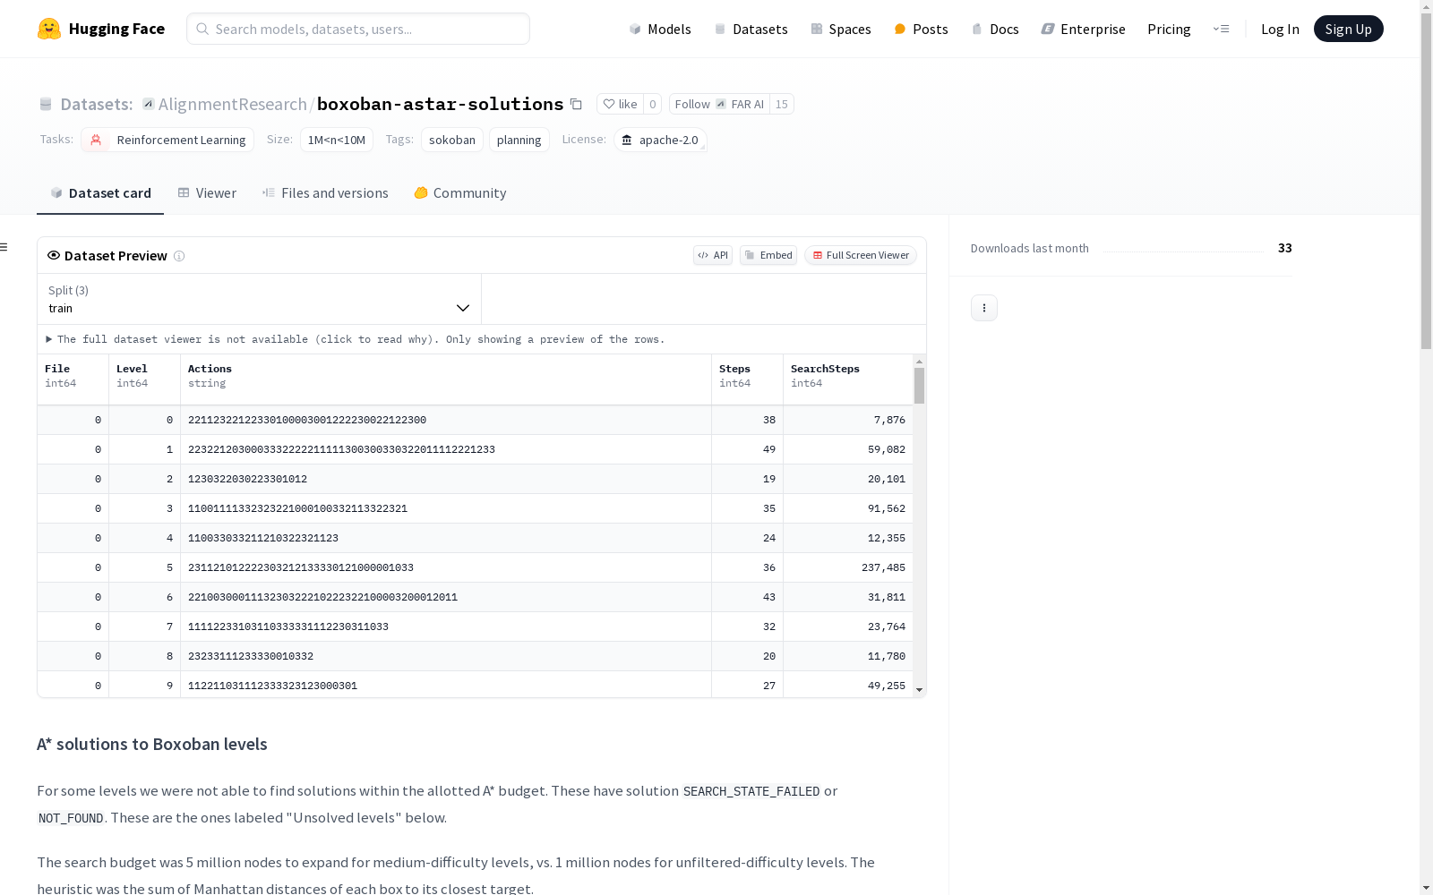
Task: Click the SearchSteps value 12,355
Action: tap(887, 538)
